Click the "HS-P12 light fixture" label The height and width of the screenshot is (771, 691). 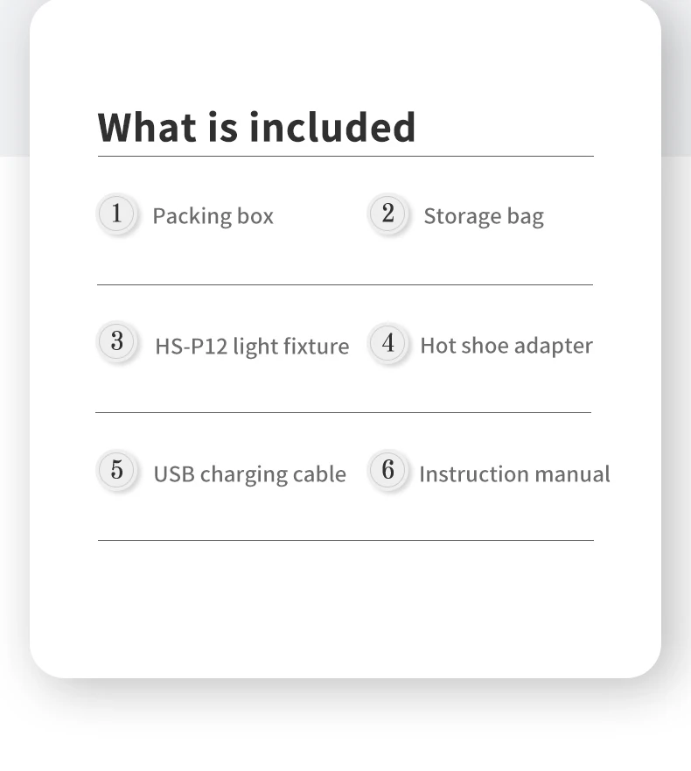pyautogui.click(x=252, y=347)
